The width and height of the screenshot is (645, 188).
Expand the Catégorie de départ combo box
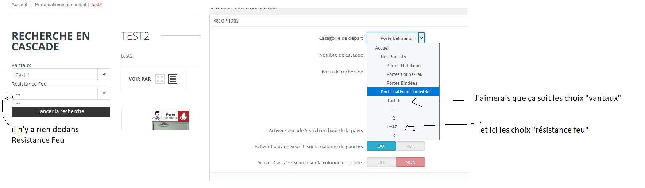point(421,38)
